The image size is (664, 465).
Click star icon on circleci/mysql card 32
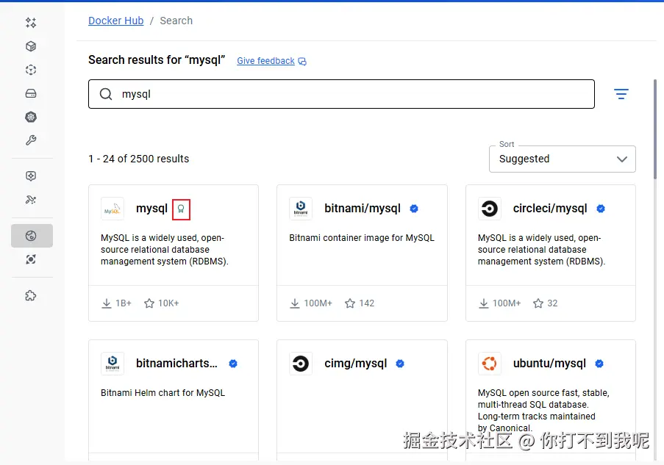pos(538,303)
